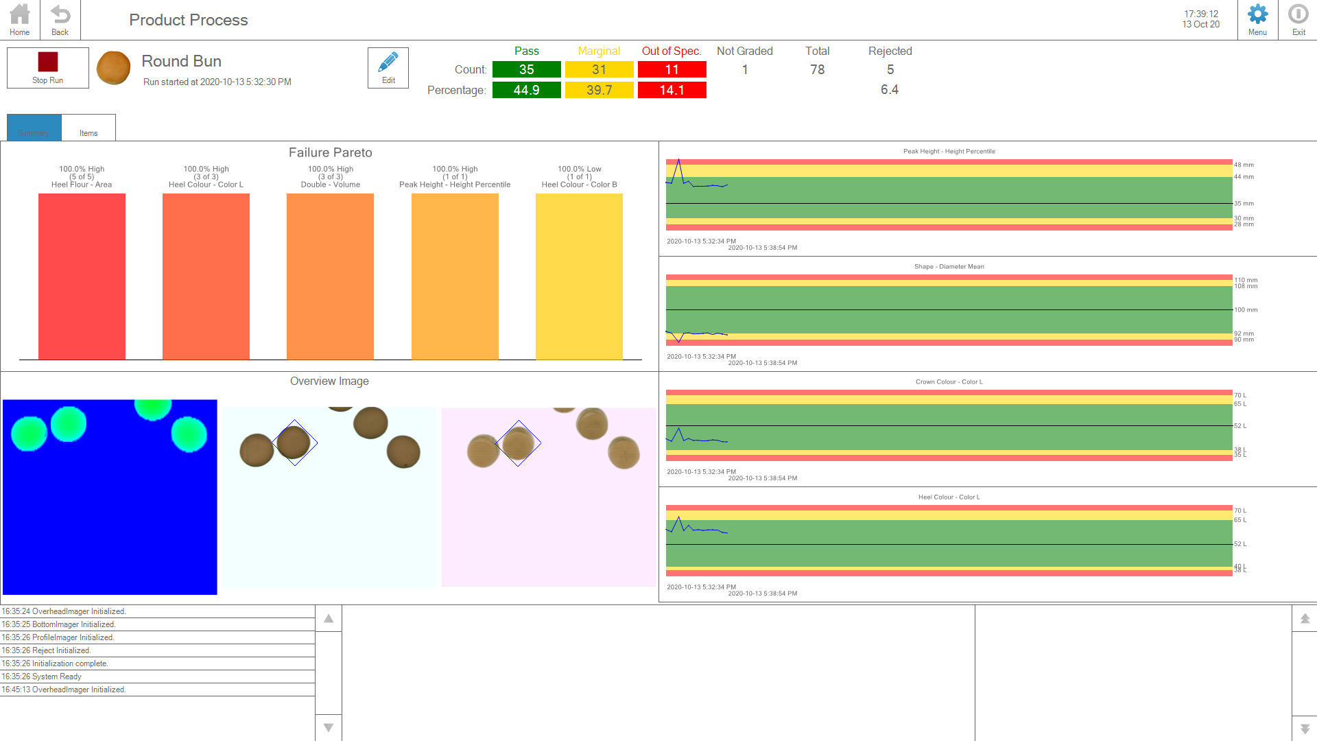Open the Peak Height percentile trend chart
1317x741 pixels.
click(x=949, y=196)
